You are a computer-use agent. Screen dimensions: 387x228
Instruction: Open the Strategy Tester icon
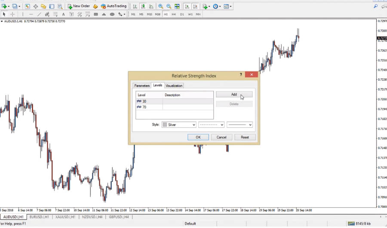pyautogui.click(x=60, y=6)
